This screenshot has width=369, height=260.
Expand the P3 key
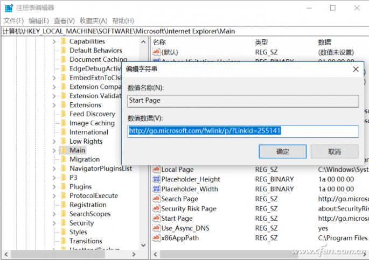click(x=54, y=178)
